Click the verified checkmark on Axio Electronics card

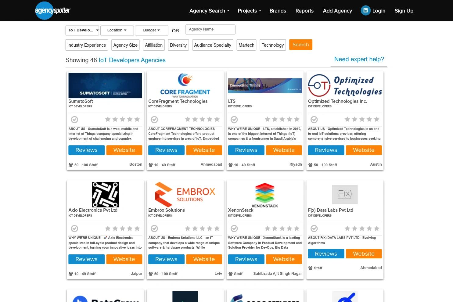(x=74, y=228)
